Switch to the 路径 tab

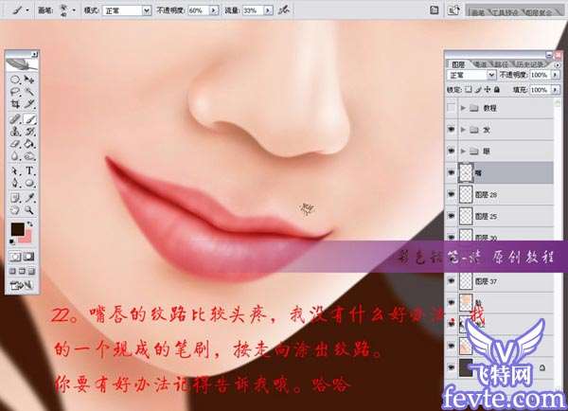pos(501,64)
